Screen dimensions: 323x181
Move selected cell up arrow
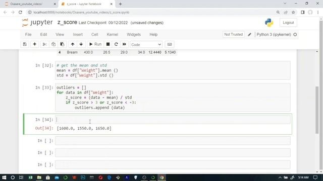tap(73, 44)
